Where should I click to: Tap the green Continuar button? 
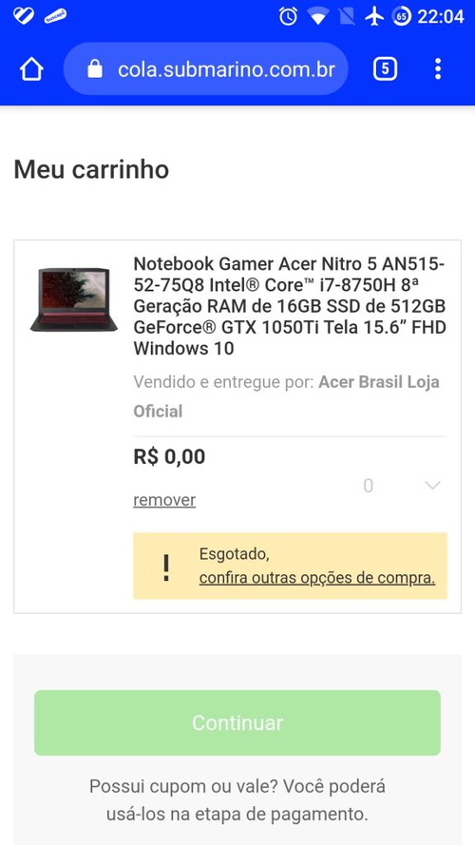pos(237,722)
